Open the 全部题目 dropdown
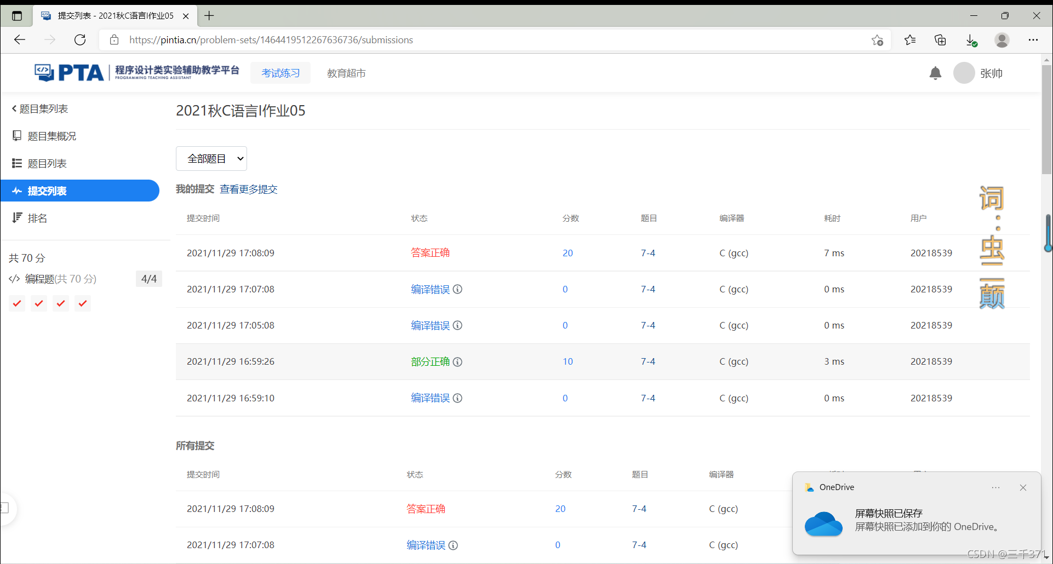The width and height of the screenshot is (1053, 564). [x=211, y=159]
